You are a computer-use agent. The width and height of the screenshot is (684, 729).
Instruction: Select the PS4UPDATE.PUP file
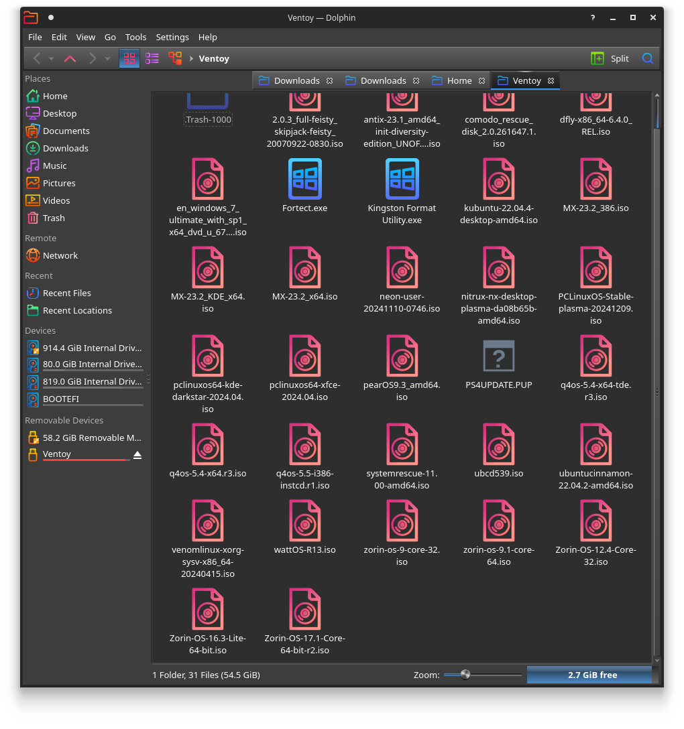499,364
